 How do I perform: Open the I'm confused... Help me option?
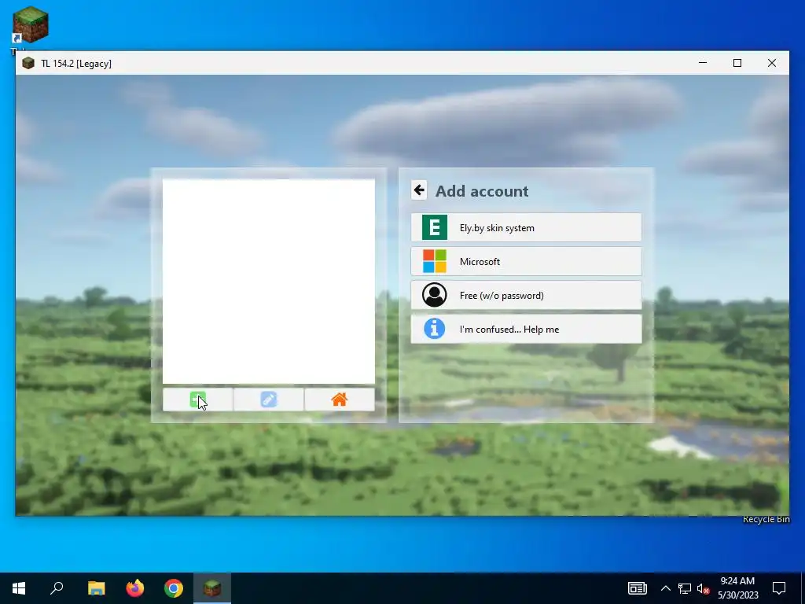pyautogui.click(x=526, y=330)
